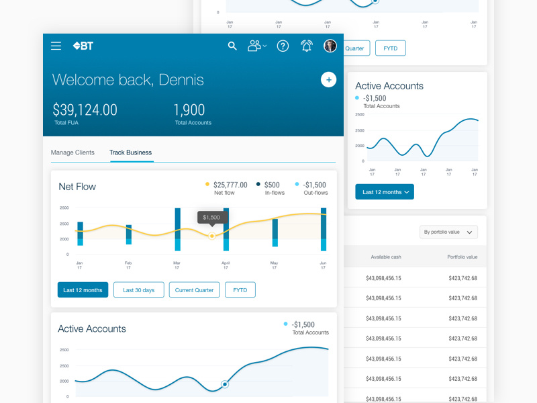The height and width of the screenshot is (403, 537).
Task: Open the help question mark icon
Action: (283, 46)
